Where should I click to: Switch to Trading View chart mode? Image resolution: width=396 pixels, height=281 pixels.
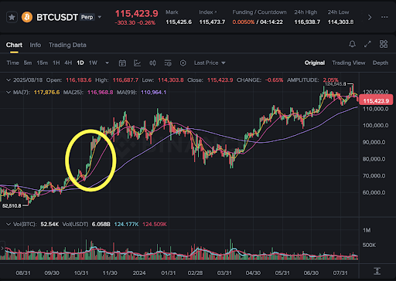point(349,63)
